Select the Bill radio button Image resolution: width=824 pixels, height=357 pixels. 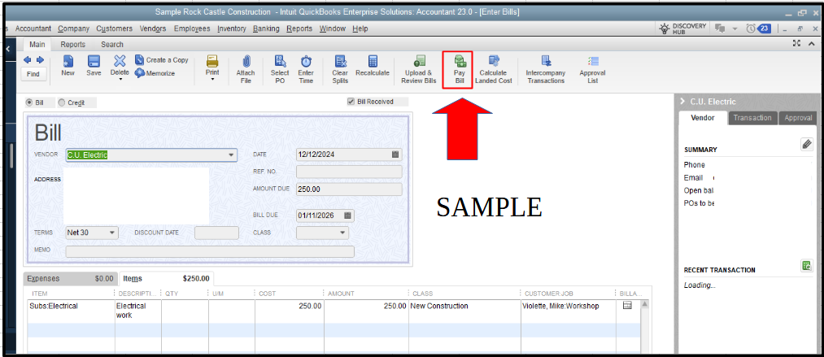click(x=30, y=103)
